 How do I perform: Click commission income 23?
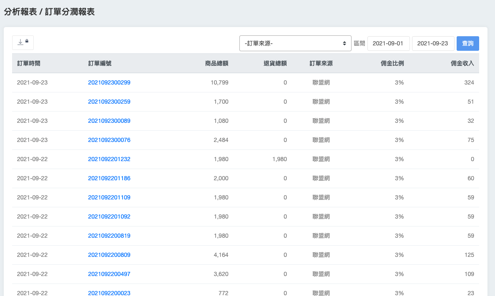coord(471,293)
